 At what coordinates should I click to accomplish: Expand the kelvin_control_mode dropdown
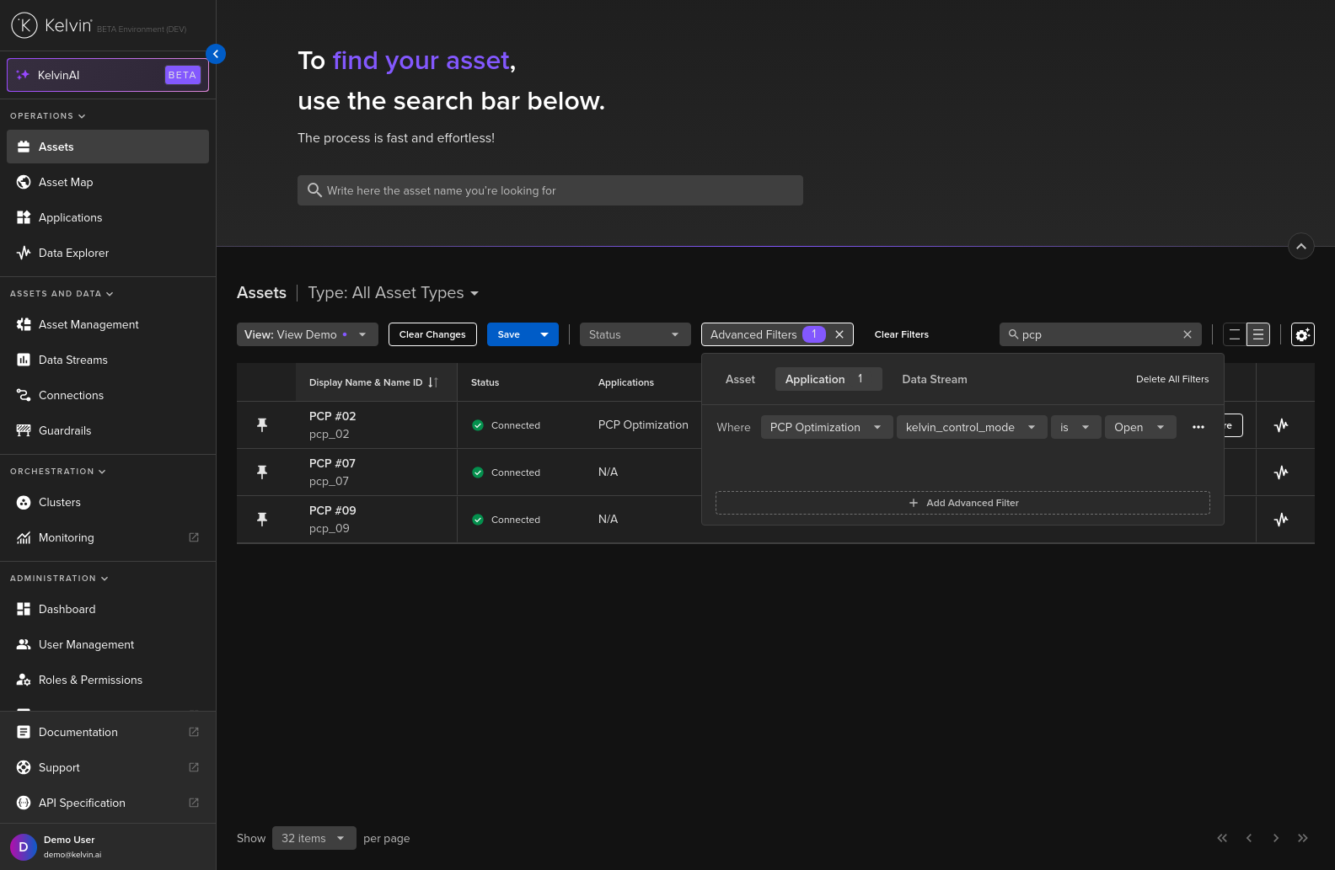pyautogui.click(x=971, y=427)
